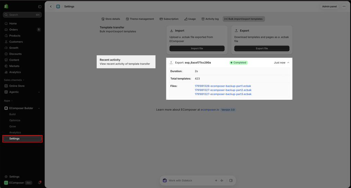The image size is (351, 188).
Task: Open the ecomposer.io link
Action: pyautogui.click(x=210, y=110)
